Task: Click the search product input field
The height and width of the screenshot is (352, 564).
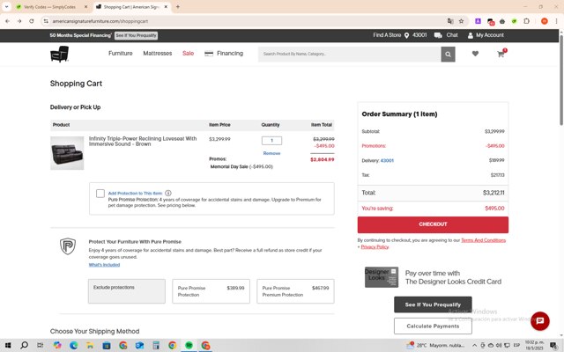Action: point(349,55)
